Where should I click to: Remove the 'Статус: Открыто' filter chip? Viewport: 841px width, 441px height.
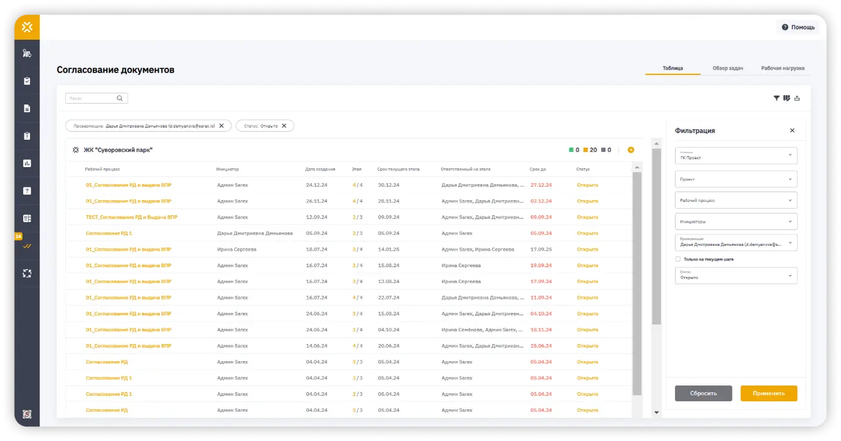click(284, 126)
